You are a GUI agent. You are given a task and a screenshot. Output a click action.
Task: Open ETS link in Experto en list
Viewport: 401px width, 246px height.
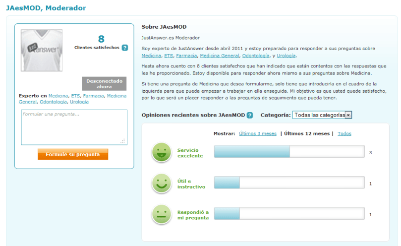(x=75, y=96)
